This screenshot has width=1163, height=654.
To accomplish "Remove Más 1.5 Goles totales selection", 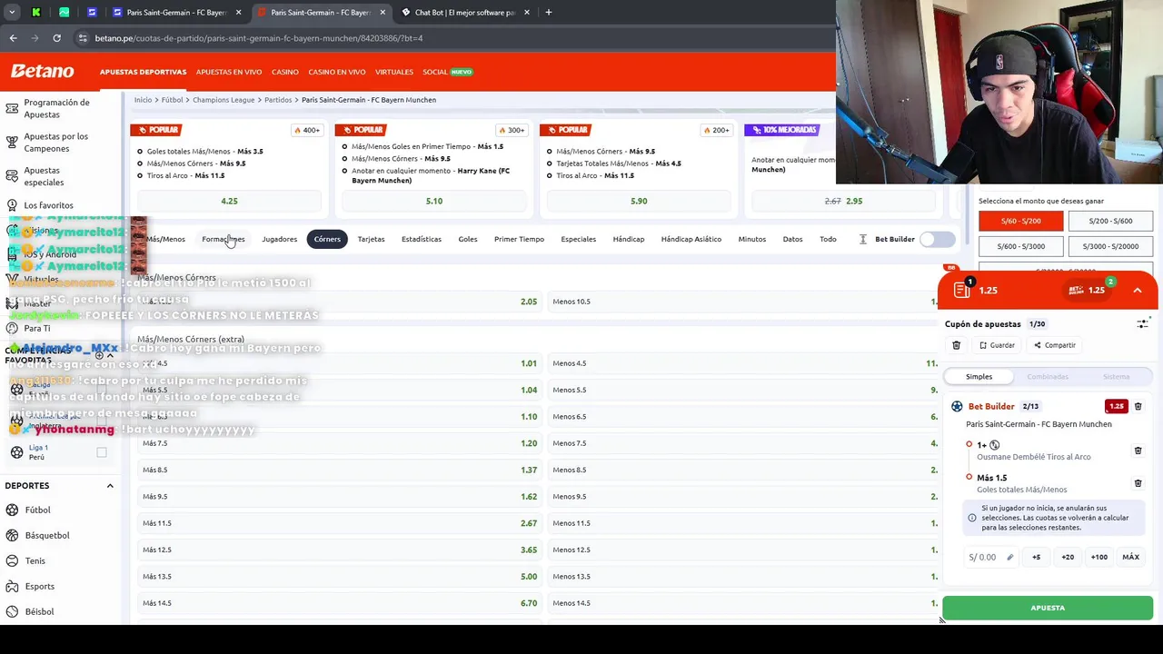I will [1138, 483].
